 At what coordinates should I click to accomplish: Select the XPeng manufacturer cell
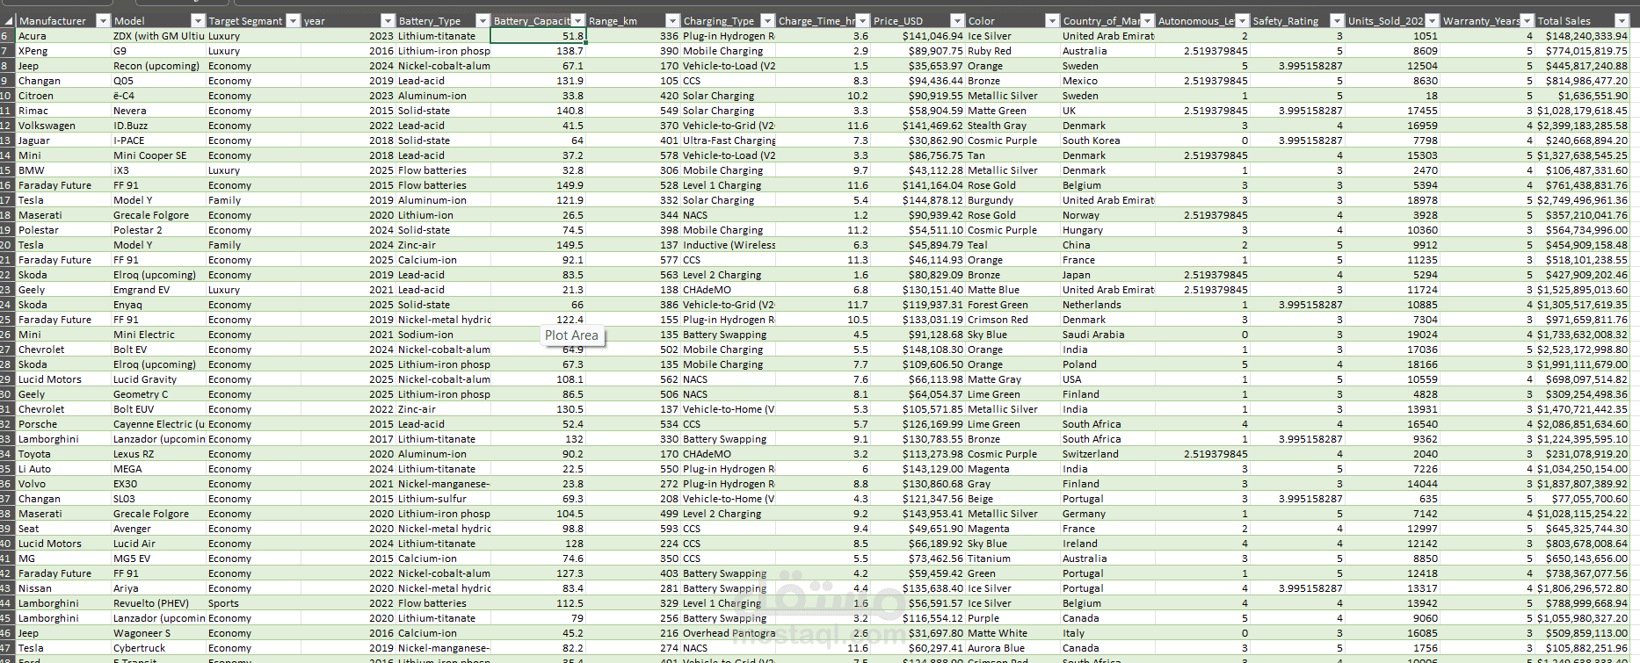pyautogui.click(x=63, y=51)
